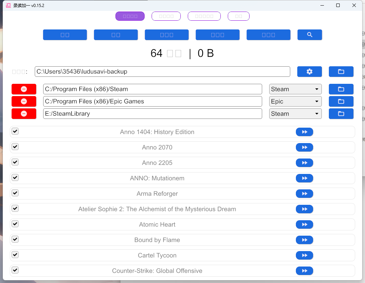The height and width of the screenshot is (283, 365).
Task: Click fast-forward button for Arma Reforger
Action: click(x=305, y=194)
